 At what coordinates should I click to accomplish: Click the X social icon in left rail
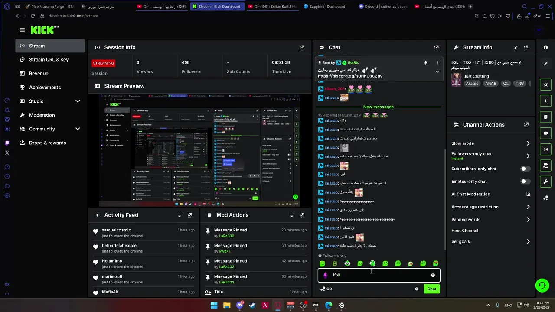(x=7, y=153)
